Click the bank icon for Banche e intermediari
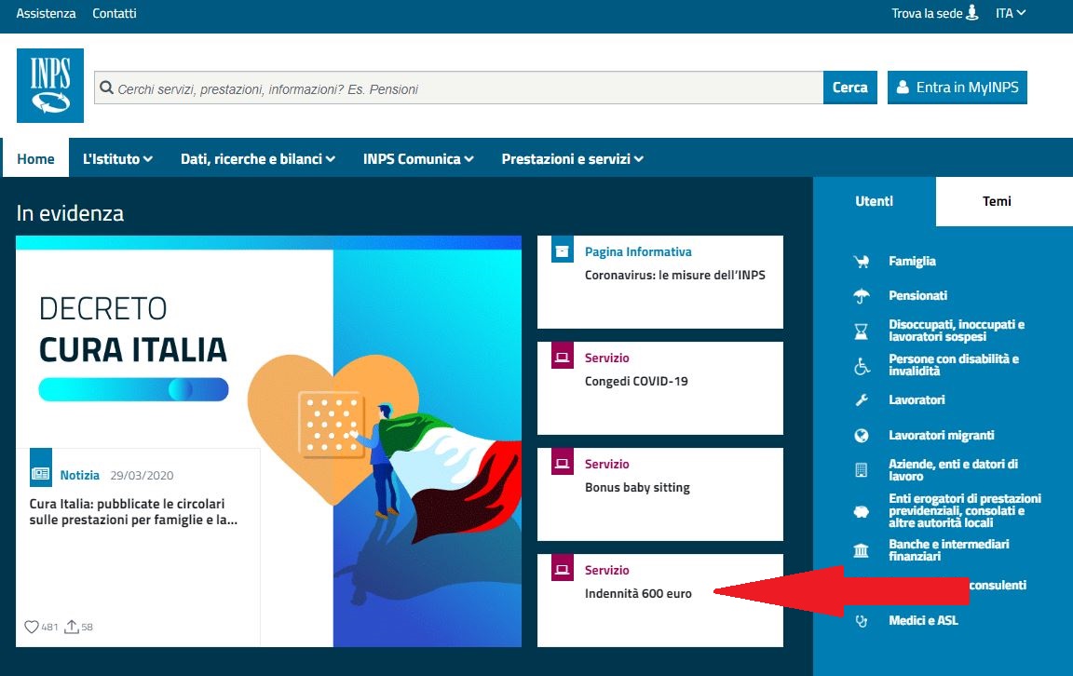This screenshot has height=676, width=1073. 861,550
